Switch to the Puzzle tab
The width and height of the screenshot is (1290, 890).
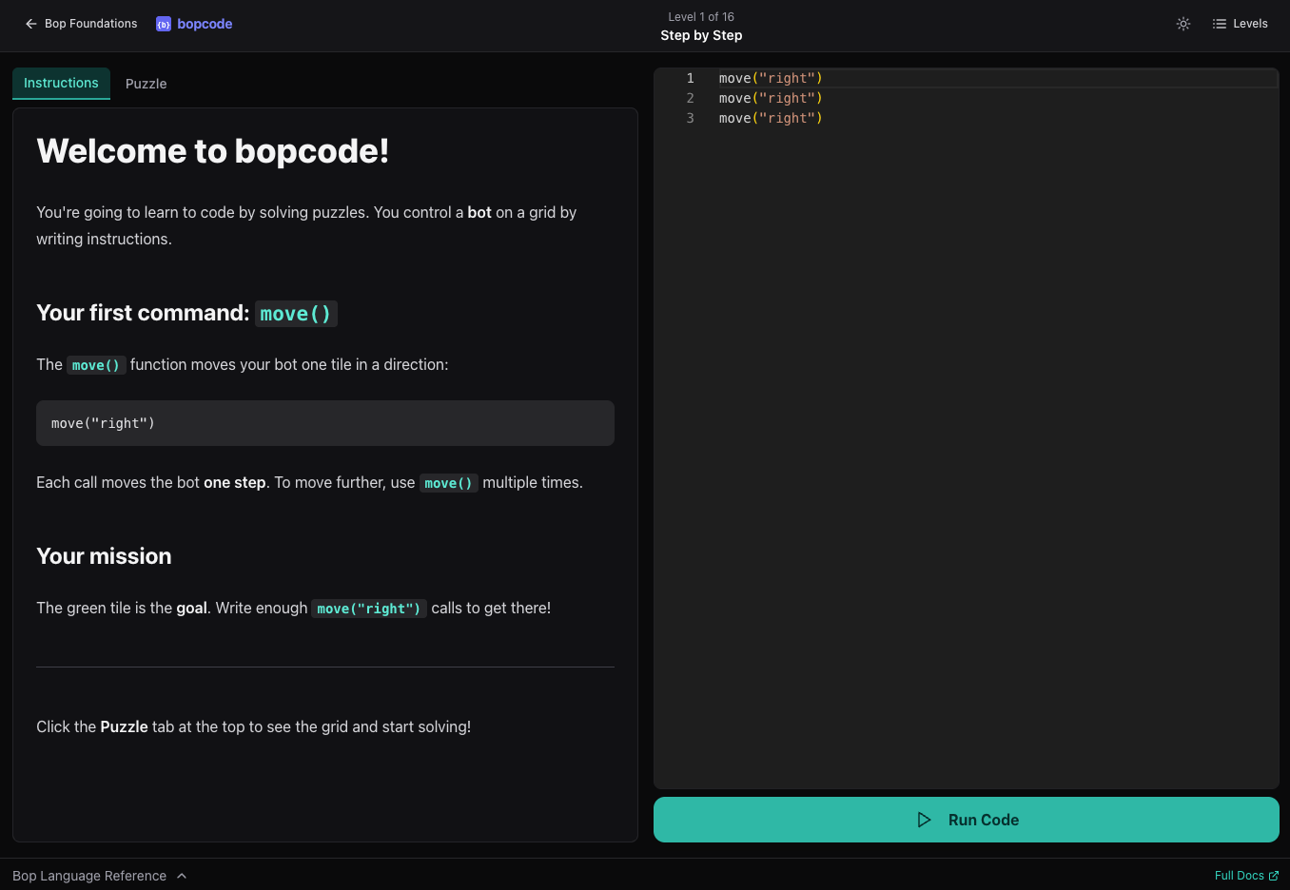pos(146,84)
